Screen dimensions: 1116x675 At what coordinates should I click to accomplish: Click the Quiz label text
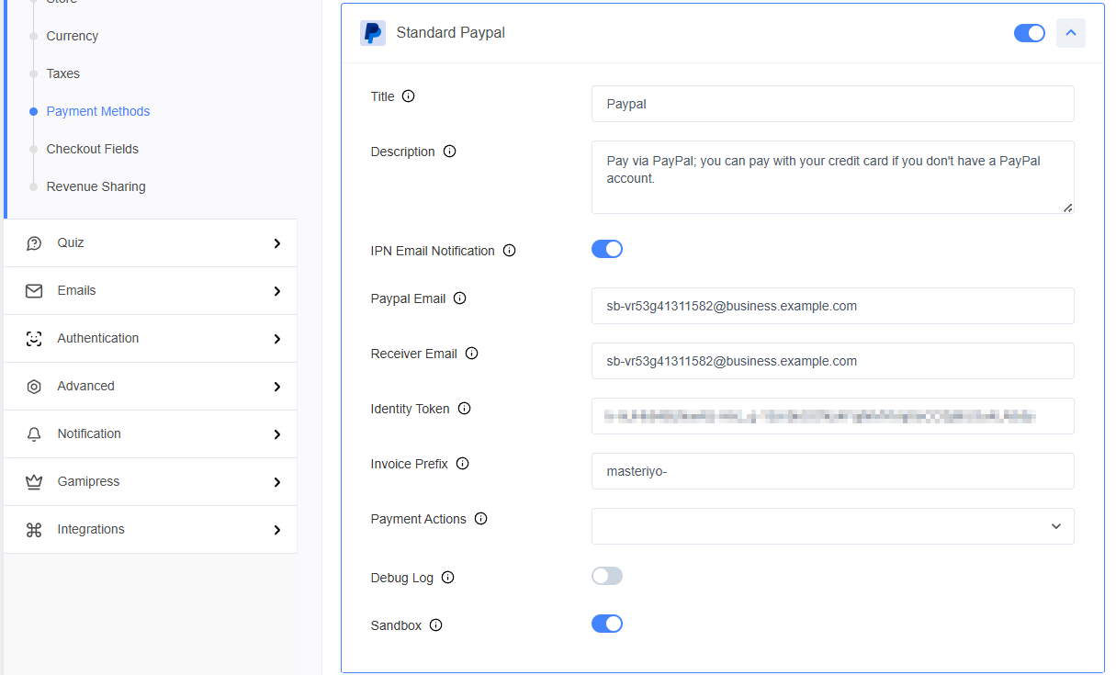click(71, 242)
